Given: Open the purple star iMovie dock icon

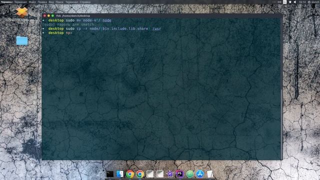Looking at the screenshot, I should coord(170,174).
